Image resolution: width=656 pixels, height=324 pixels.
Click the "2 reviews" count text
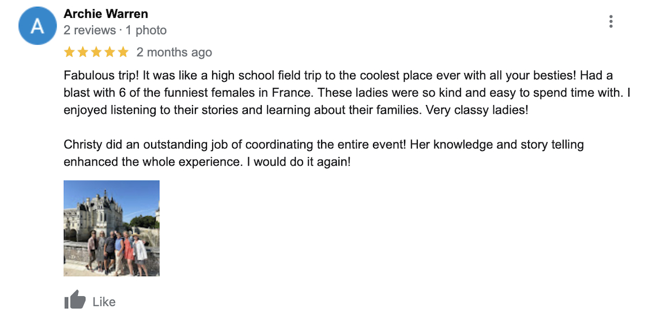click(89, 30)
